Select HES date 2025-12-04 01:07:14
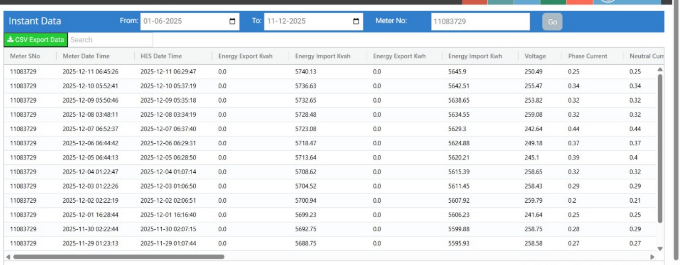Screen dimensions: 680x265 168,172
